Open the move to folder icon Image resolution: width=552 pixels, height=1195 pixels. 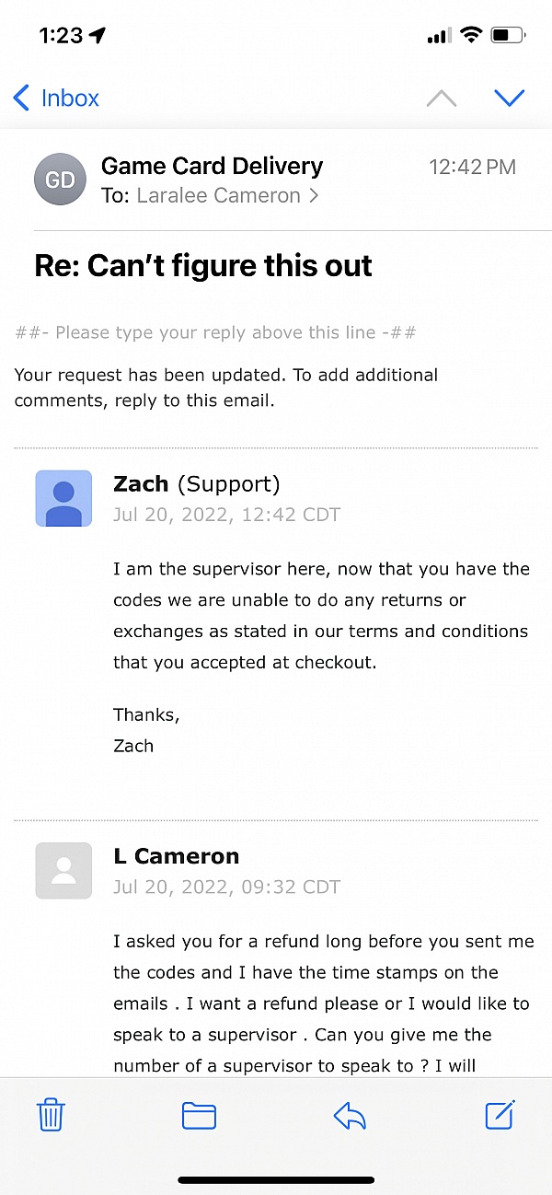pyautogui.click(x=199, y=1116)
